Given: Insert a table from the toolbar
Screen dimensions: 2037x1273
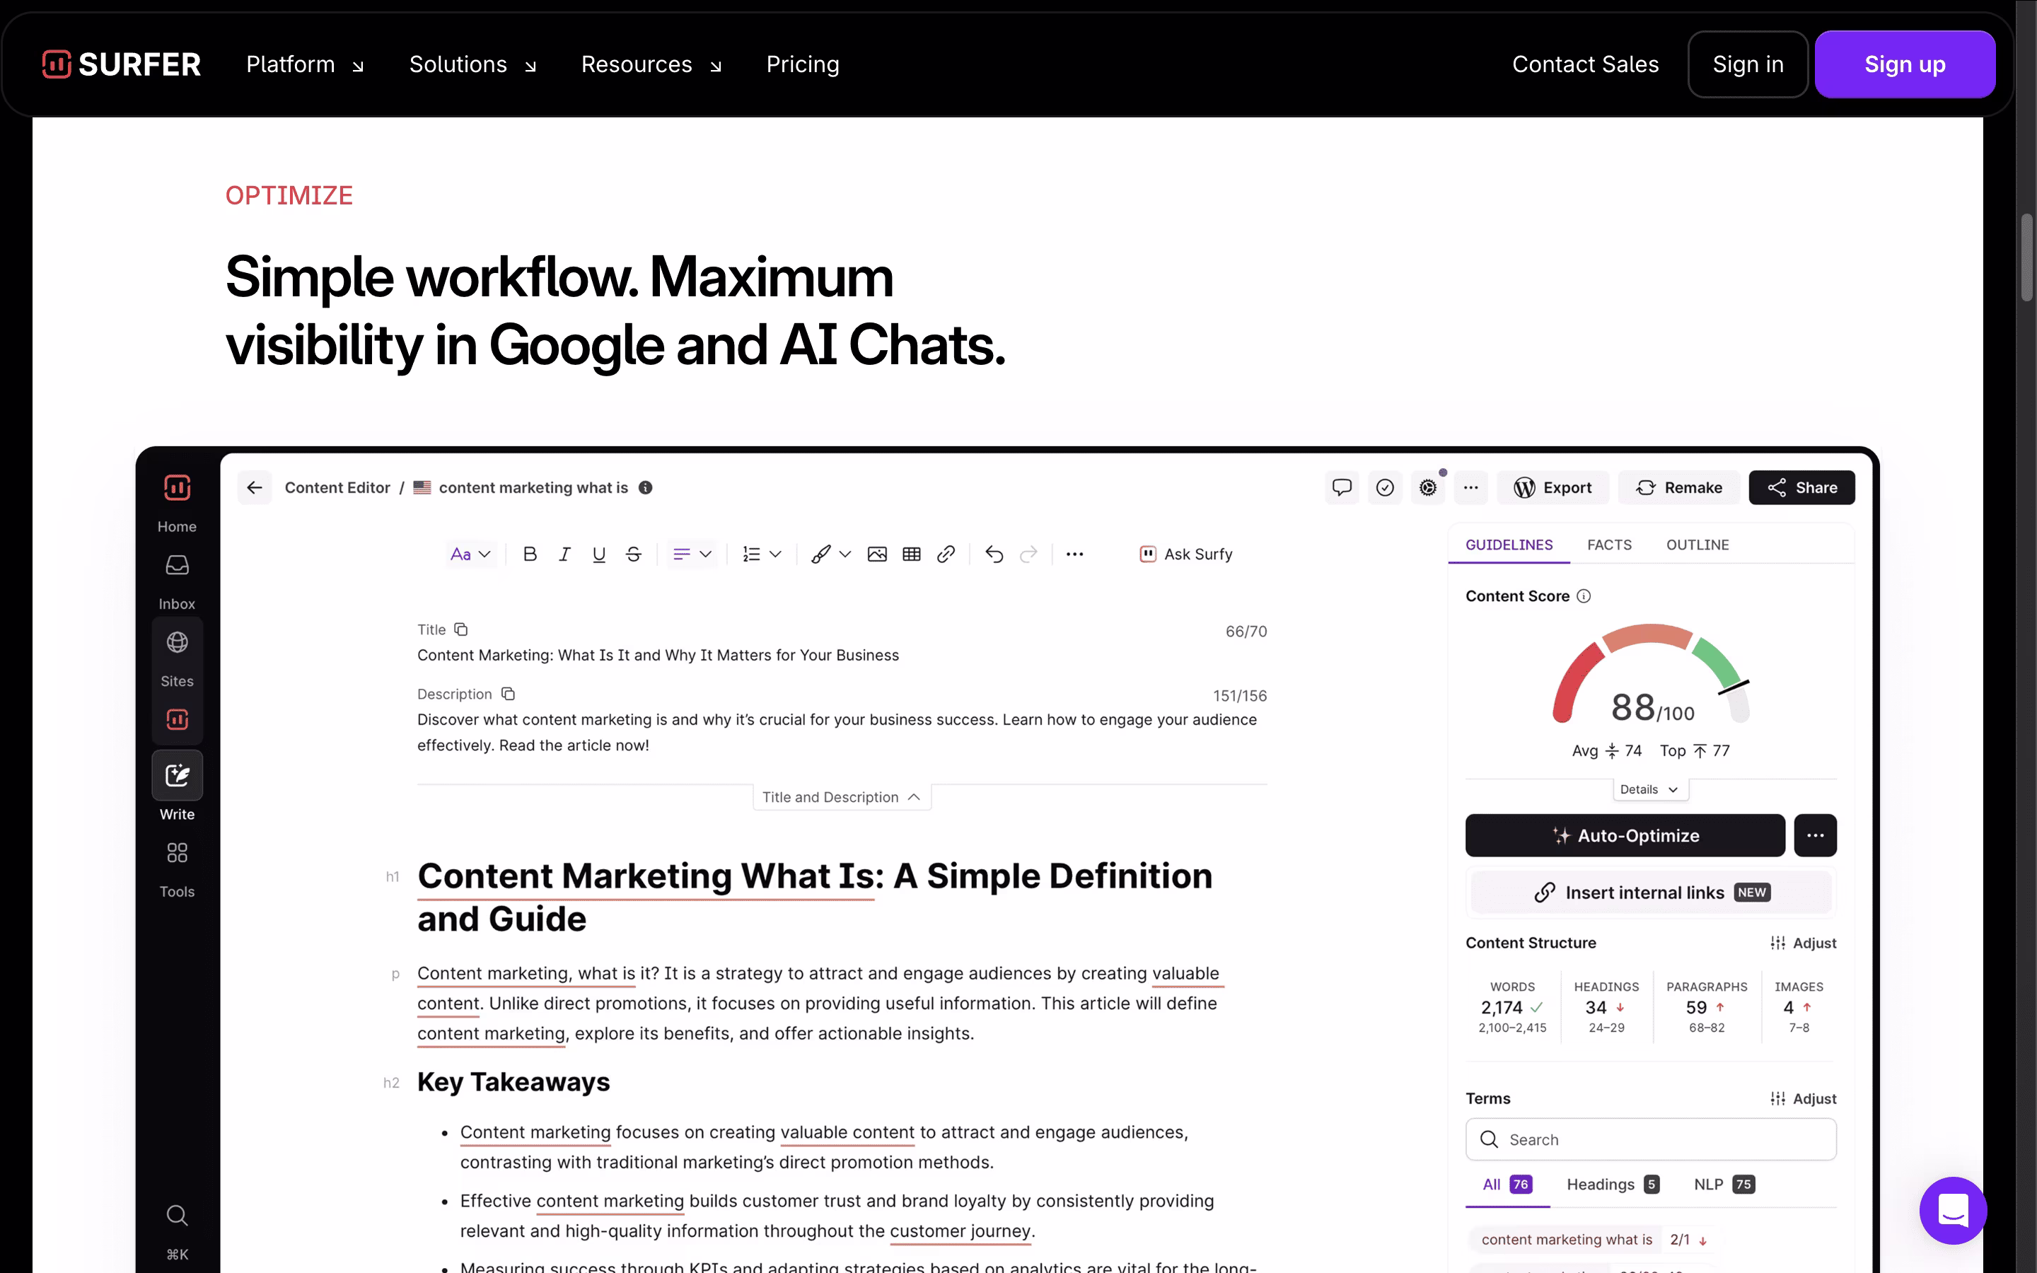Looking at the screenshot, I should coord(912,554).
